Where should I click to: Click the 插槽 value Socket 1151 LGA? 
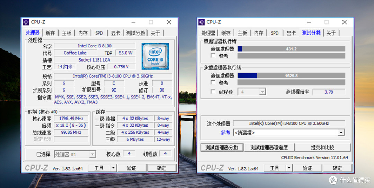[95, 60]
